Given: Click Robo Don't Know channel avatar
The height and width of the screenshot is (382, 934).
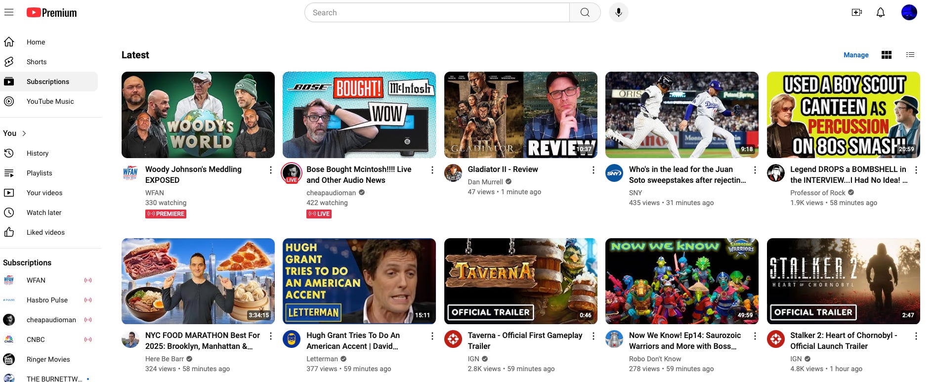Looking at the screenshot, I should [614, 339].
